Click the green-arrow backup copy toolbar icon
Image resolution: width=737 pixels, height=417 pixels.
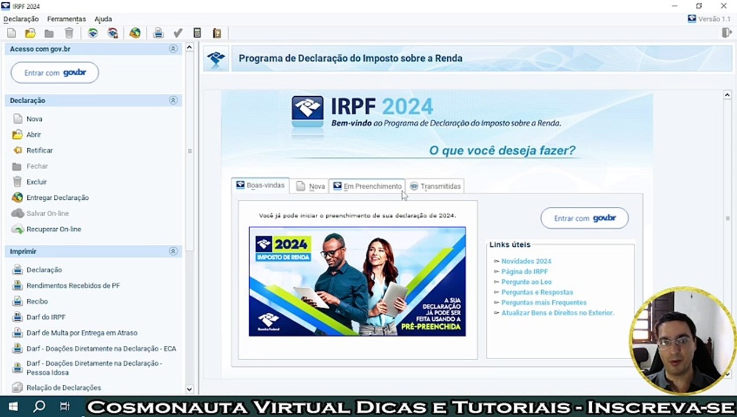(x=93, y=33)
